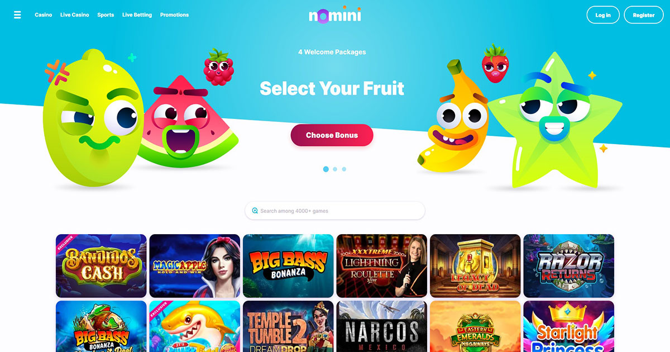The image size is (670, 352).
Task: Click the Register button
Action: 644,15
